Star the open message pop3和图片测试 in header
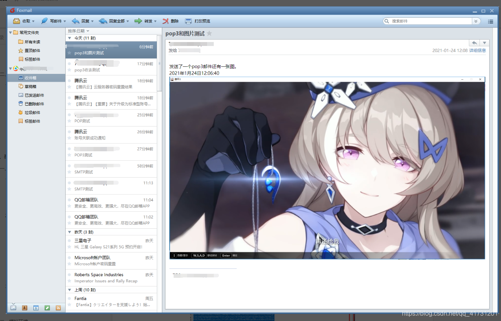 (209, 33)
